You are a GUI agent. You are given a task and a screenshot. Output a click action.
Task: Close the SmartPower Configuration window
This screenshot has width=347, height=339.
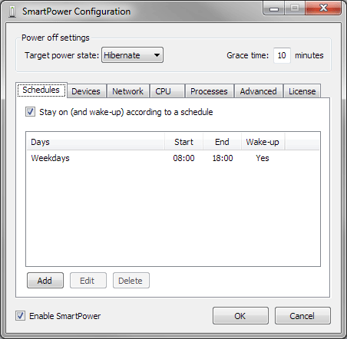pos(323,8)
